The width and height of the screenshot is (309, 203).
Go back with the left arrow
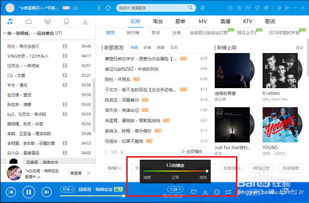99,8
